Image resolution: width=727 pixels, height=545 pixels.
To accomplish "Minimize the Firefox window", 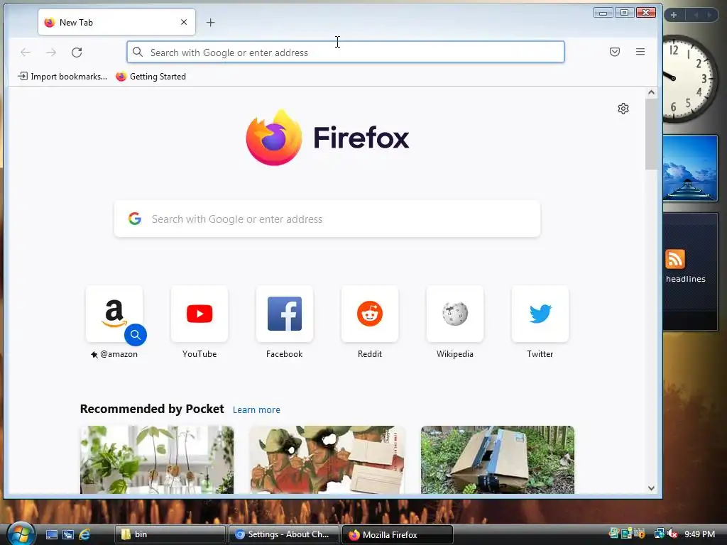I will click(x=603, y=13).
